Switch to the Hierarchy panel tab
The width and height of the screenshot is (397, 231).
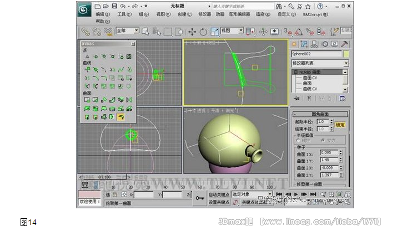(x=314, y=44)
